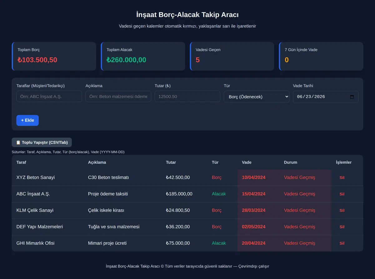This screenshot has width=375, height=279.
Task: Select the GHI Mimarlık Ofisi cell
Action: tap(47, 243)
